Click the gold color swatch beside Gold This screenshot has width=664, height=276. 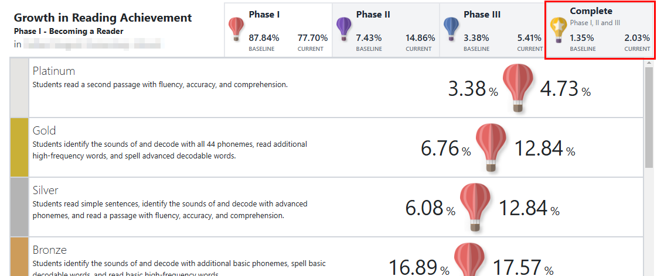(x=19, y=147)
